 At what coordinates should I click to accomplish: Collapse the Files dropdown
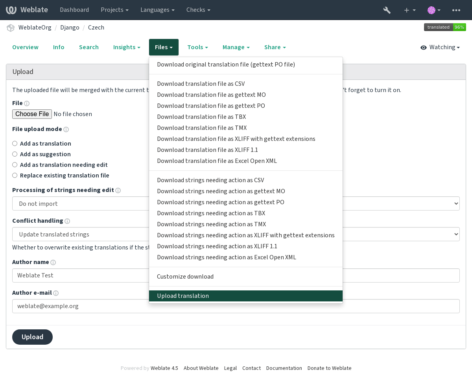[x=164, y=47]
